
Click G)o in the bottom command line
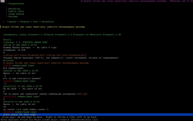[x=31, y=120]
